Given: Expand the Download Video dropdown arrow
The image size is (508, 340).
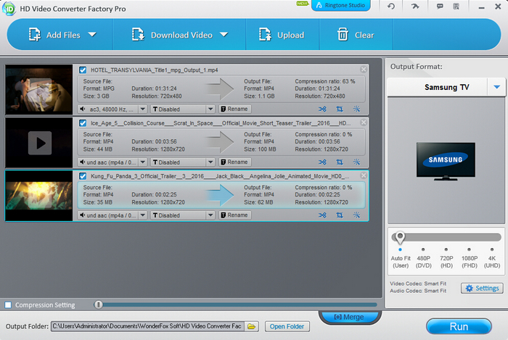Looking at the screenshot, I should [224, 34].
